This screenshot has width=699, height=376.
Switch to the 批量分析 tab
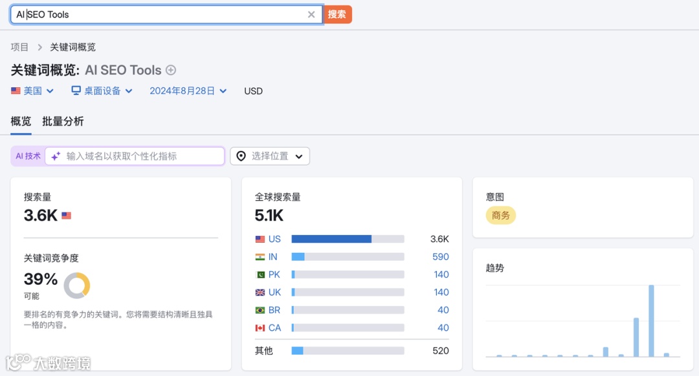point(63,121)
